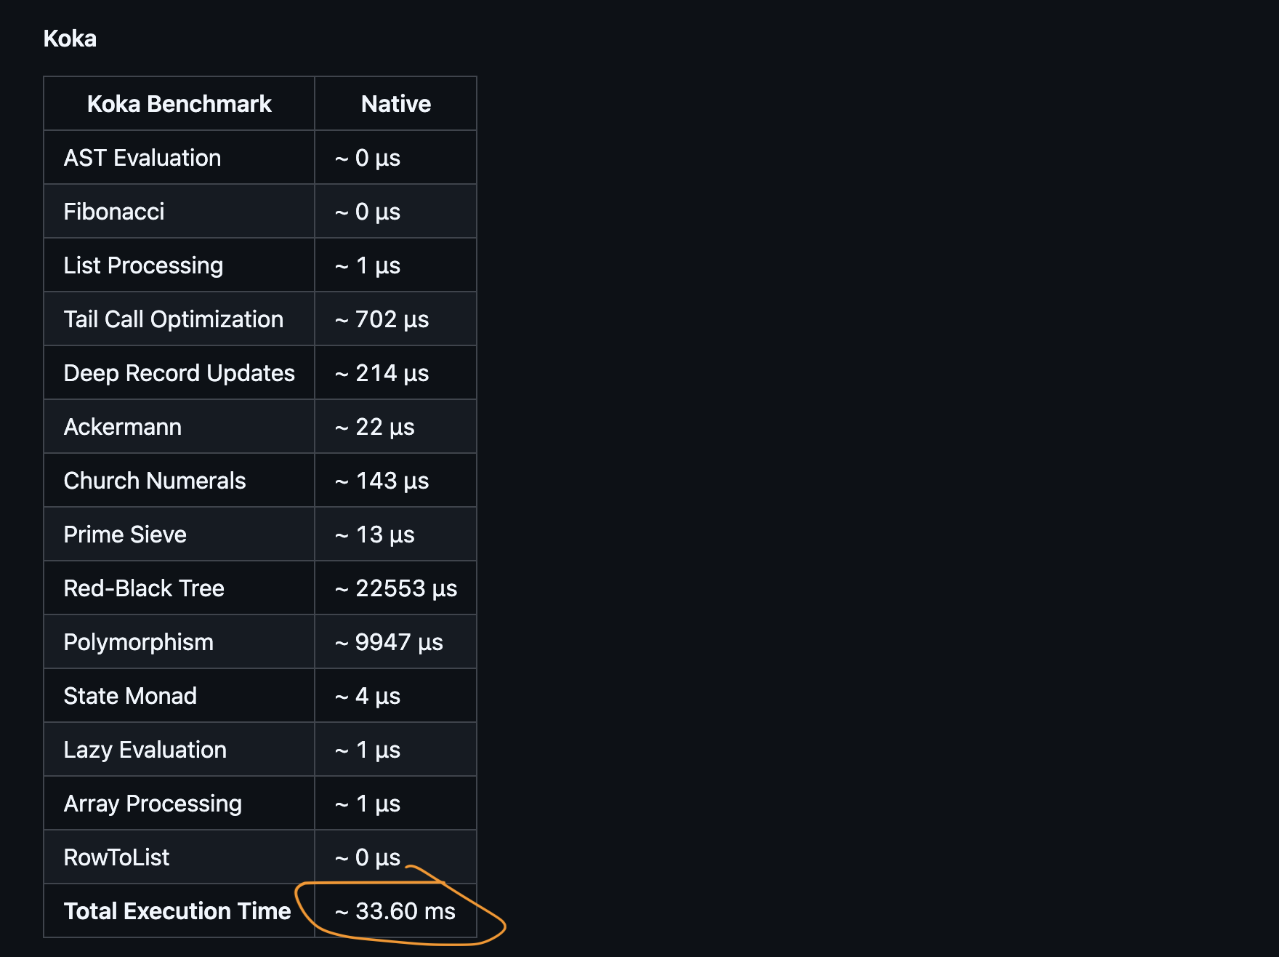Click the Koka heading text
Screen dimensions: 1279x957
point(70,39)
